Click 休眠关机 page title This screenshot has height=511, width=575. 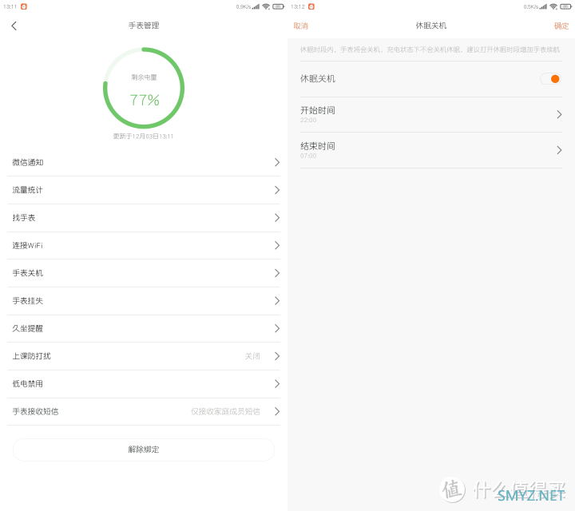tap(431, 26)
